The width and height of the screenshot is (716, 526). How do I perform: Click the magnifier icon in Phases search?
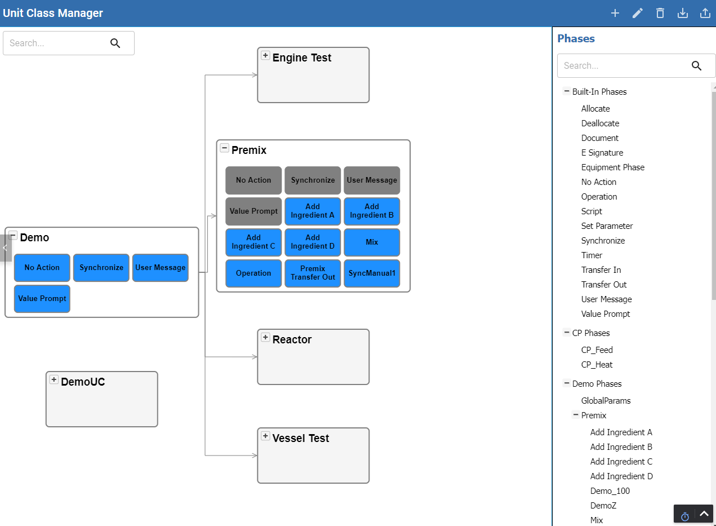pos(696,66)
